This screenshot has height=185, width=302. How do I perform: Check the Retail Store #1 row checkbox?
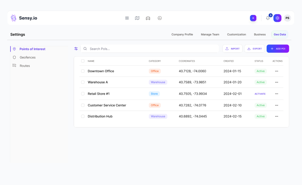click(x=83, y=93)
